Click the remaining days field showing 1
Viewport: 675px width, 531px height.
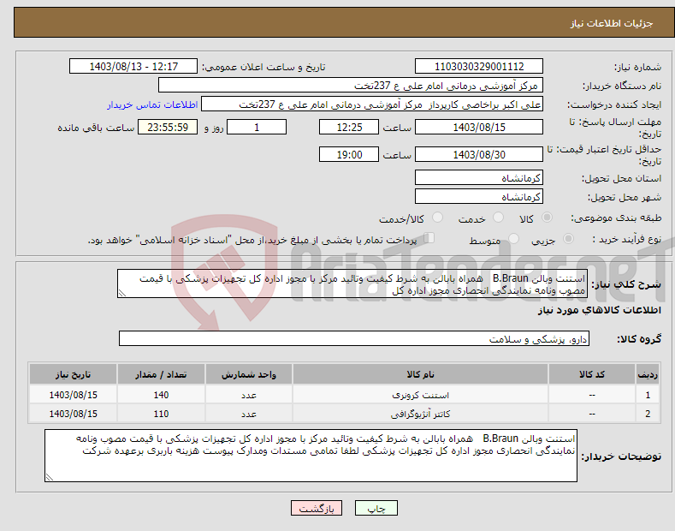coord(257,127)
